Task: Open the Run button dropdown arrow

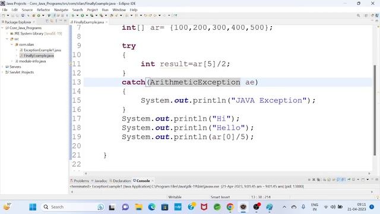Action: click(x=87, y=15)
